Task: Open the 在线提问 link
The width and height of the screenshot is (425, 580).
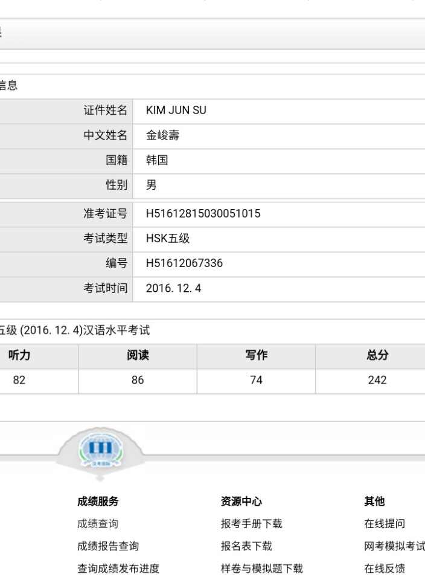Action: click(x=385, y=524)
